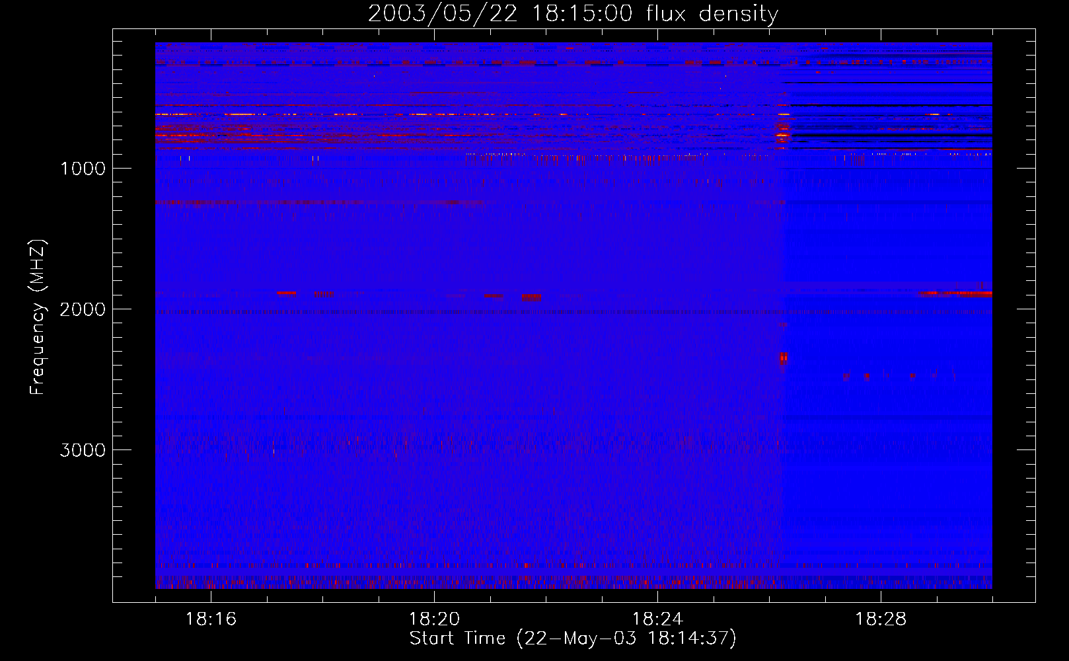1069x661 pixels.
Task: Click the 18:16 time tick label
Action: pyautogui.click(x=211, y=619)
